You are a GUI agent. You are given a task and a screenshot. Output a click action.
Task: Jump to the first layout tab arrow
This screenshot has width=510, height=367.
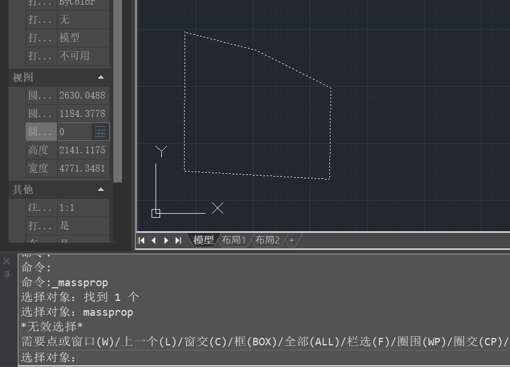(142, 240)
